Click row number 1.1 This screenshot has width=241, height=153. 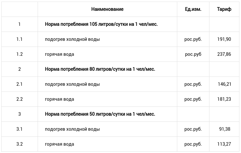pos(19,39)
